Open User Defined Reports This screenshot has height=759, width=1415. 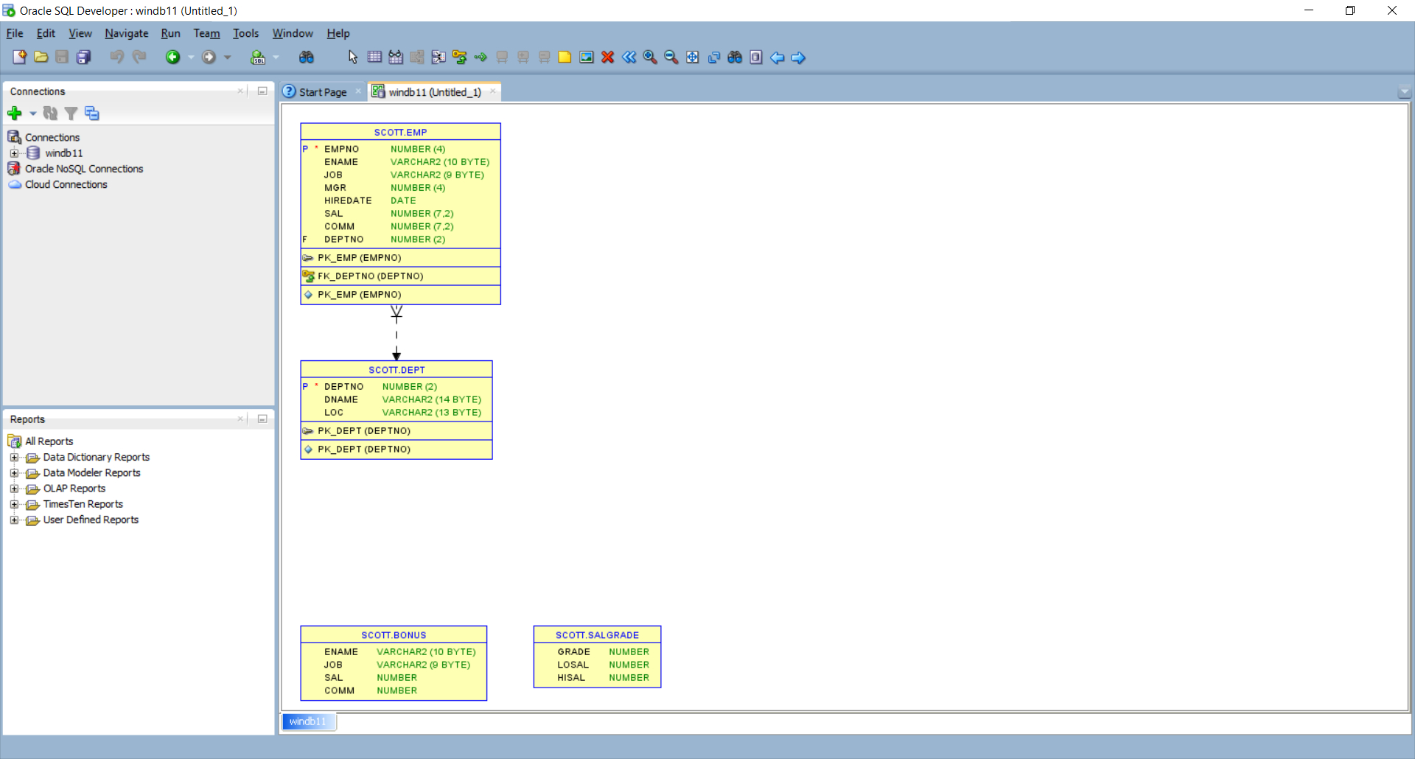[91, 520]
